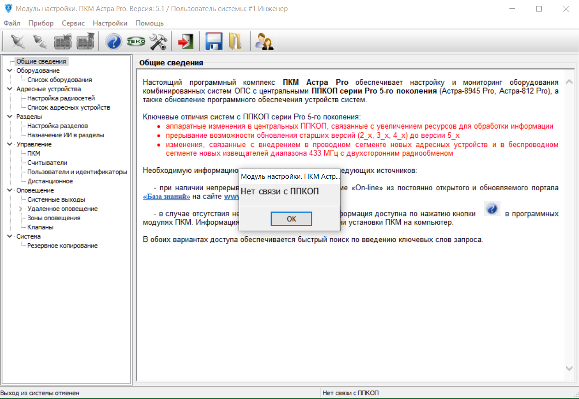This screenshot has height=399, width=579.
Task: Open the «База знаний» link
Action: [x=166, y=197]
